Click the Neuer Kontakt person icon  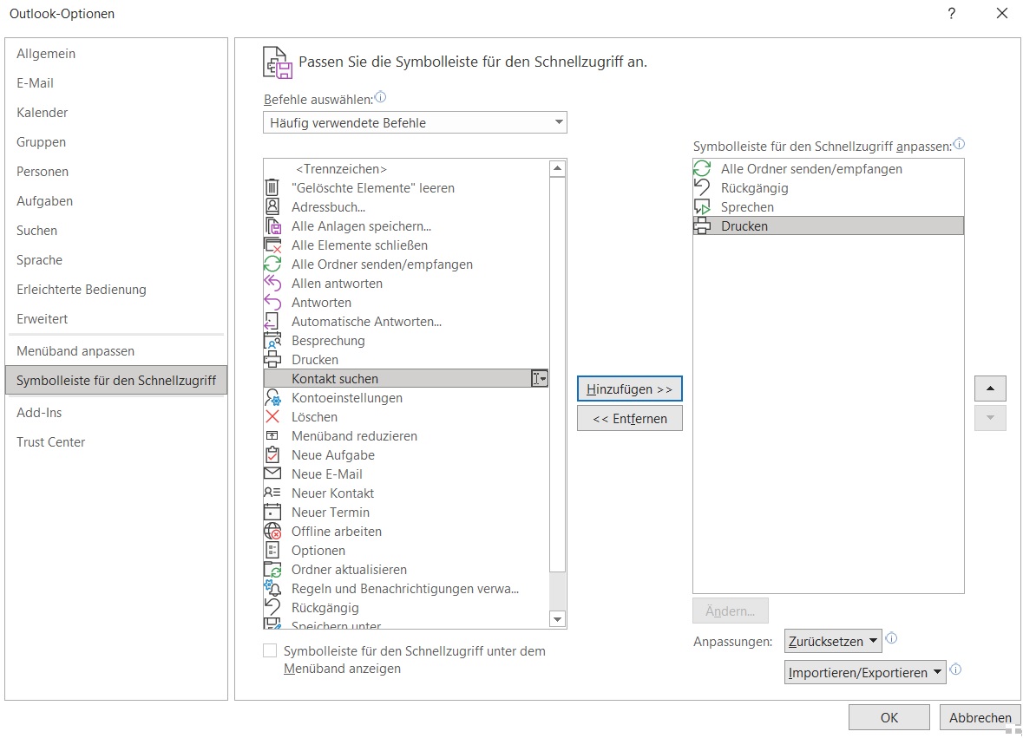[x=272, y=493]
